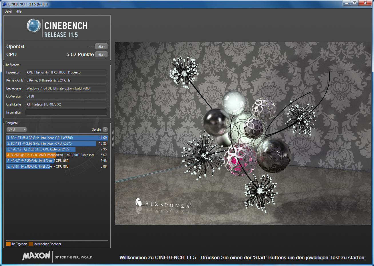Click the orange Ihr Ergebnis color marker
Screen dimensions: 374x266
(8, 244)
